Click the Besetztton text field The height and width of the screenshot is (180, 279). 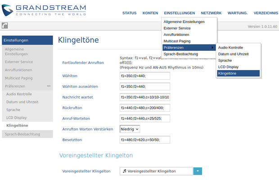pos(145,140)
